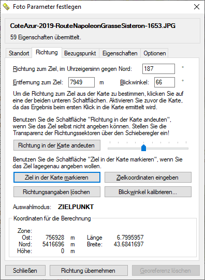Screen dimensions: 205x280
Task: Open 'Zielkoordinaten eingeben' dialog
Action: [148, 178]
